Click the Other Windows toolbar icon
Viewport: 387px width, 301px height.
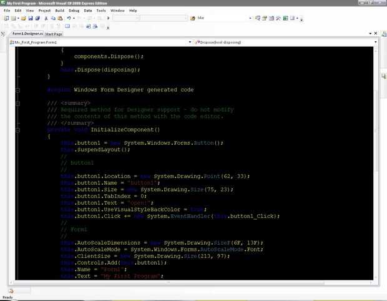(x=293, y=18)
